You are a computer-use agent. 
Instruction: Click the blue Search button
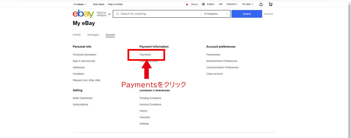pos(247,14)
